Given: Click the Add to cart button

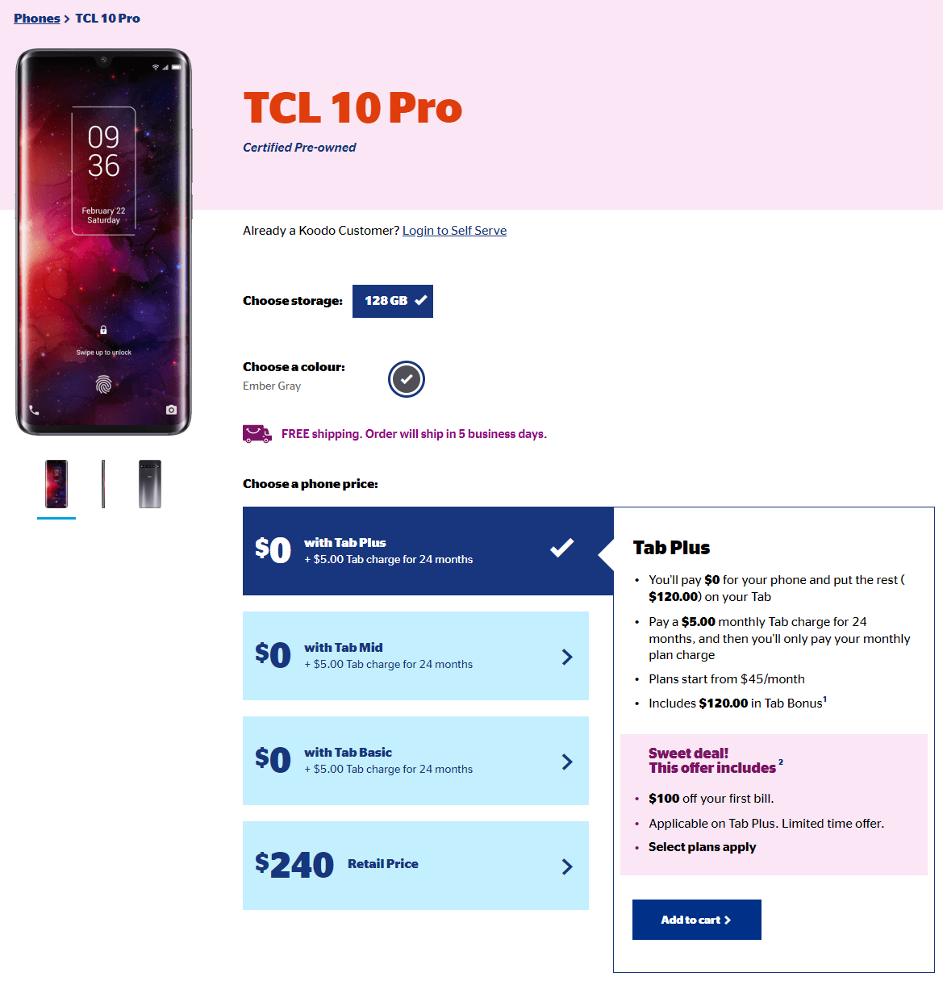Looking at the screenshot, I should [x=697, y=920].
